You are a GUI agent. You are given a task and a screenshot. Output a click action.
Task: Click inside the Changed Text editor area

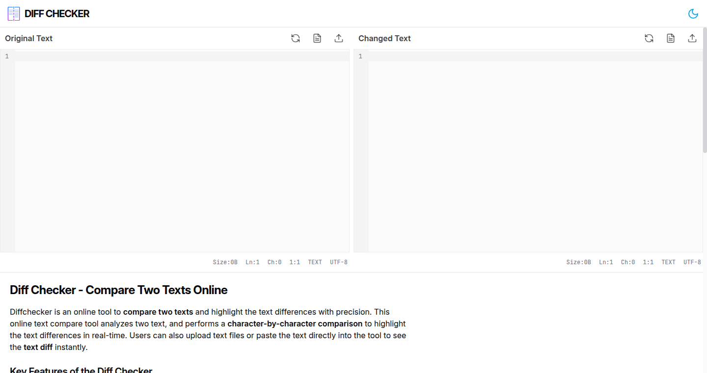point(535,151)
